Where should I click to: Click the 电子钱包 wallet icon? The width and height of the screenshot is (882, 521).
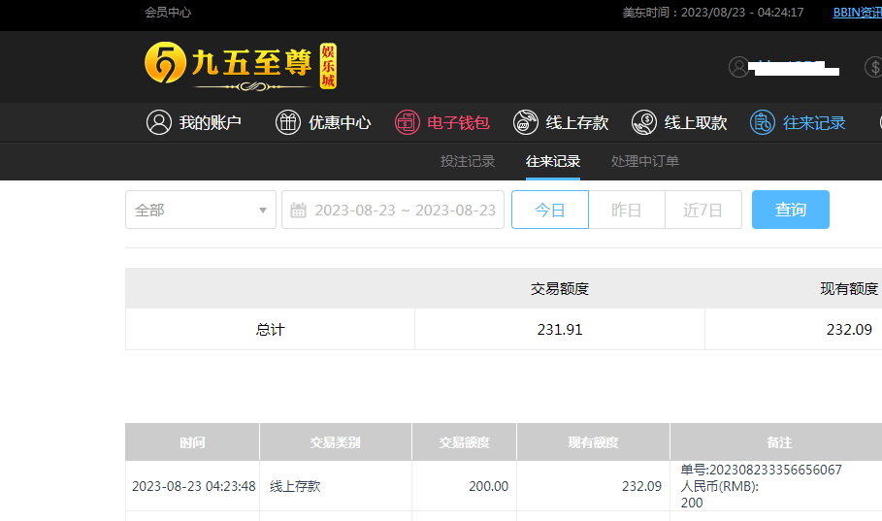[x=407, y=122]
